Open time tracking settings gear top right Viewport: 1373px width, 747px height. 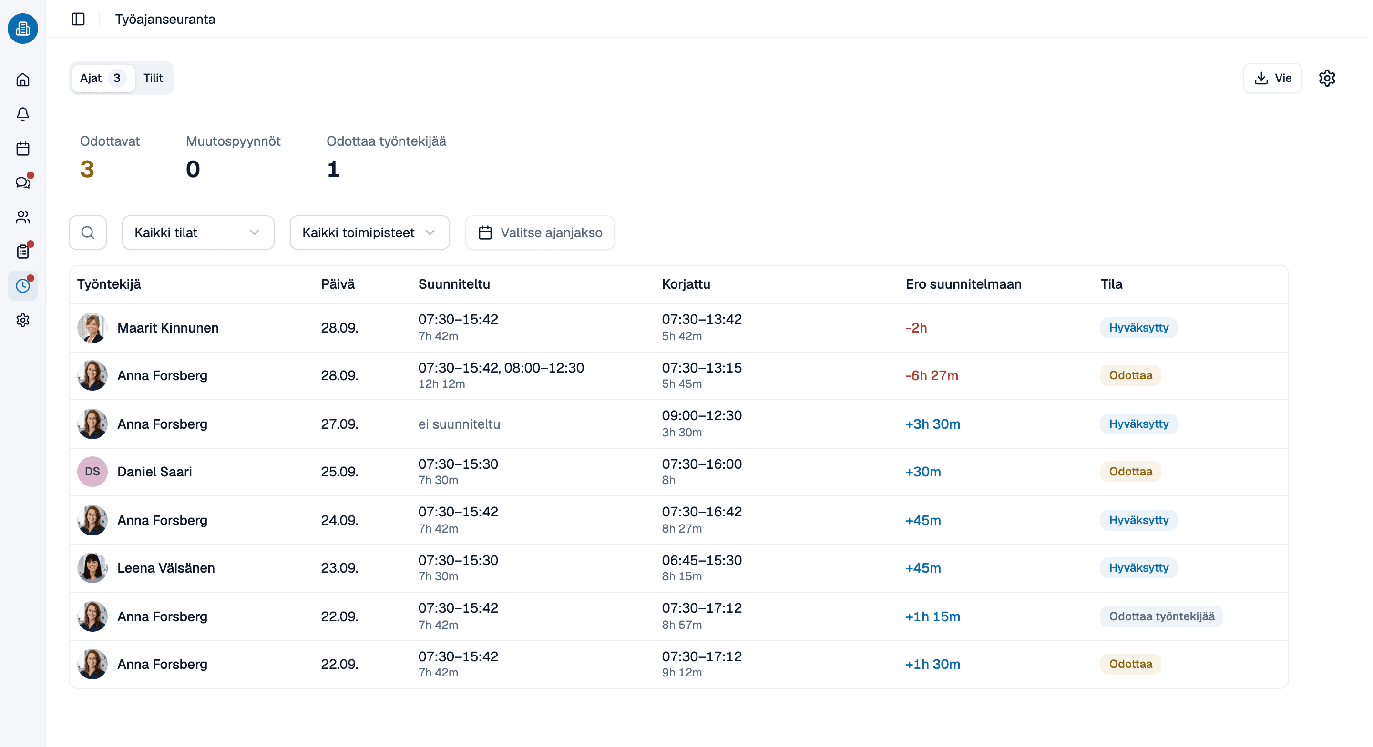coord(1327,78)
